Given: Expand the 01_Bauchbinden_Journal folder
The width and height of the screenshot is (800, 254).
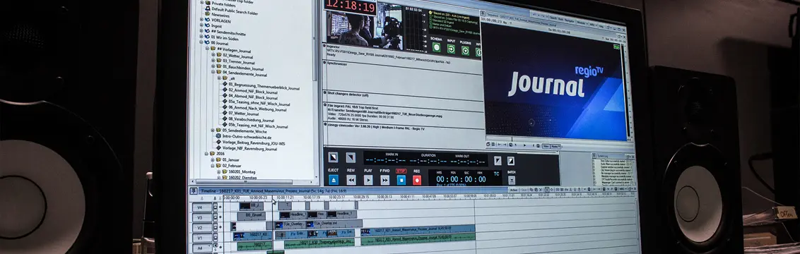Looking at the screenshot, I should coord(213,67).
